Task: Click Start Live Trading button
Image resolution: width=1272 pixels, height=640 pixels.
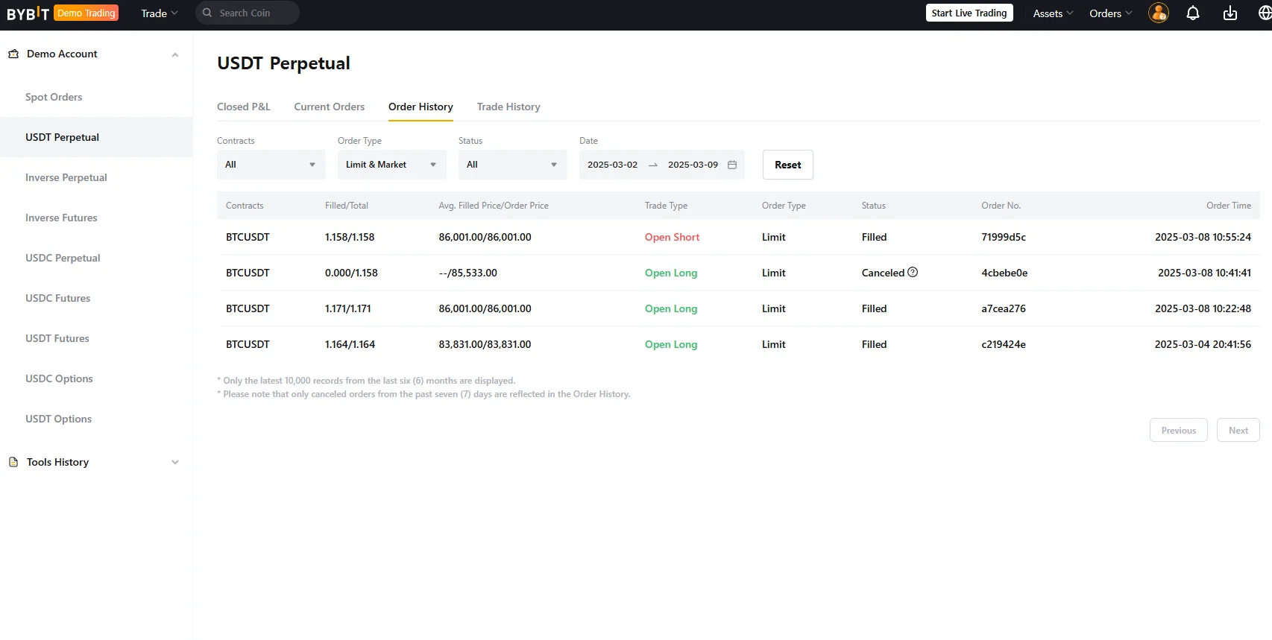Action: click(x=969, y=13)
